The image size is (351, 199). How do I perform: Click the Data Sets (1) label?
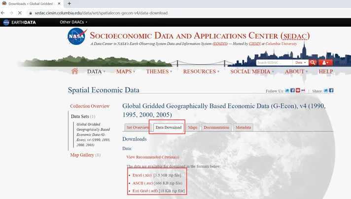(83, 117)
